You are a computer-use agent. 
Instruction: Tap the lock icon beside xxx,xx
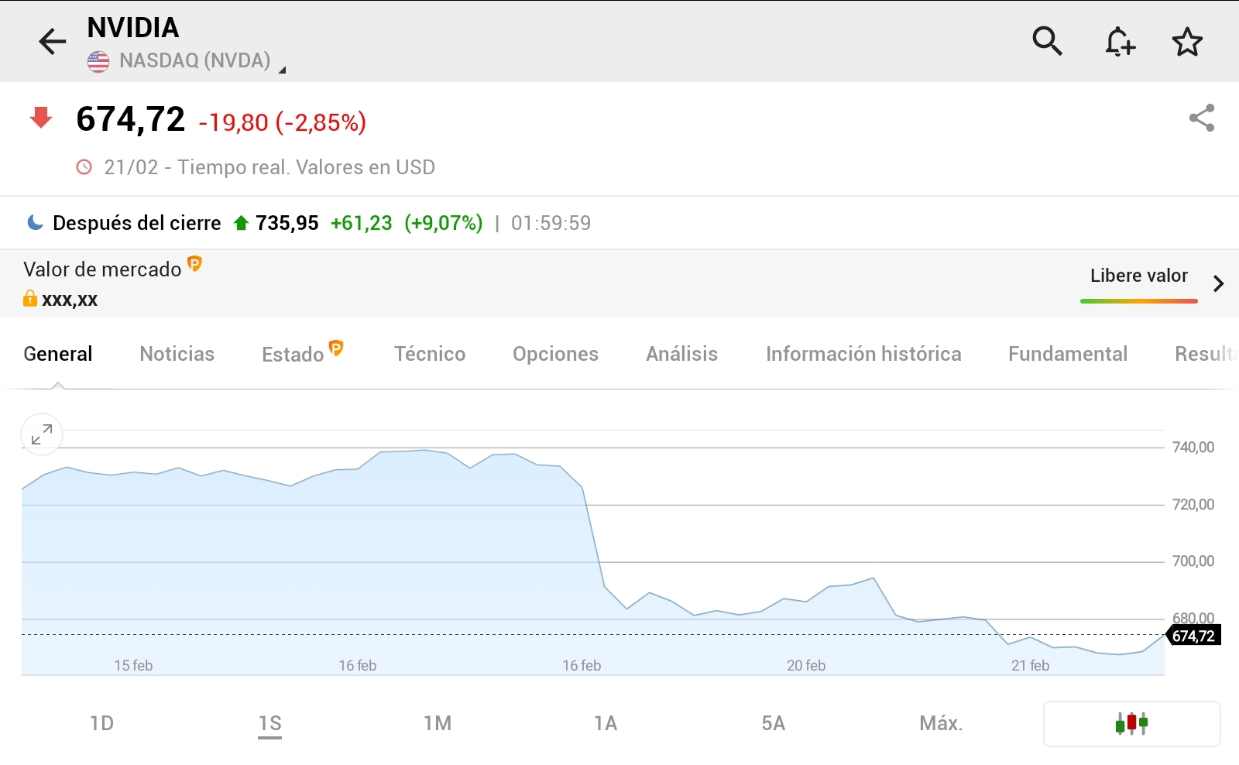[x=30, y=299]
